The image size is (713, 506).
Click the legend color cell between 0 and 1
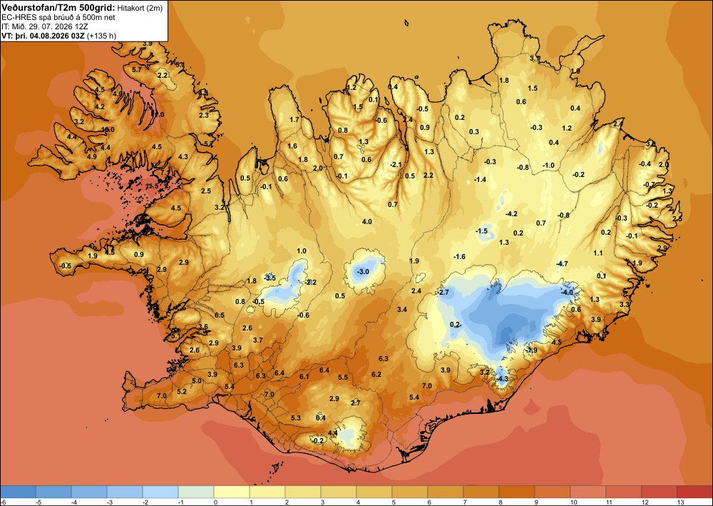coord(232,492)
